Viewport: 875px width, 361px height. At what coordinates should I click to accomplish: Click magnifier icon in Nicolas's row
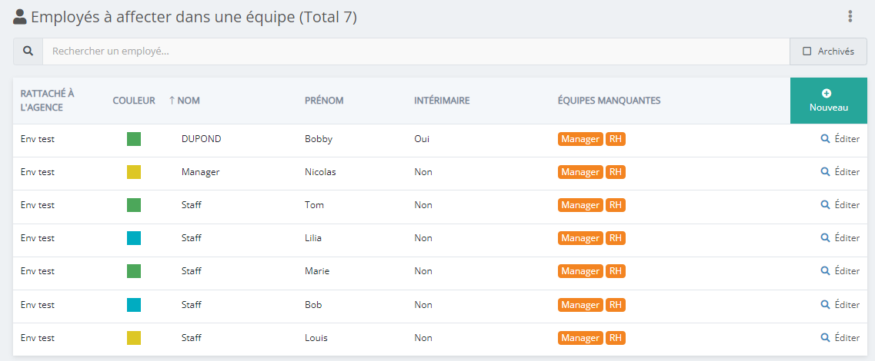tap(825, 171)
